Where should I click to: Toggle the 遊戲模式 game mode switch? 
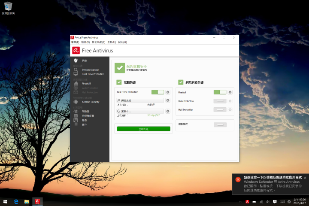[x=220, y=124]
